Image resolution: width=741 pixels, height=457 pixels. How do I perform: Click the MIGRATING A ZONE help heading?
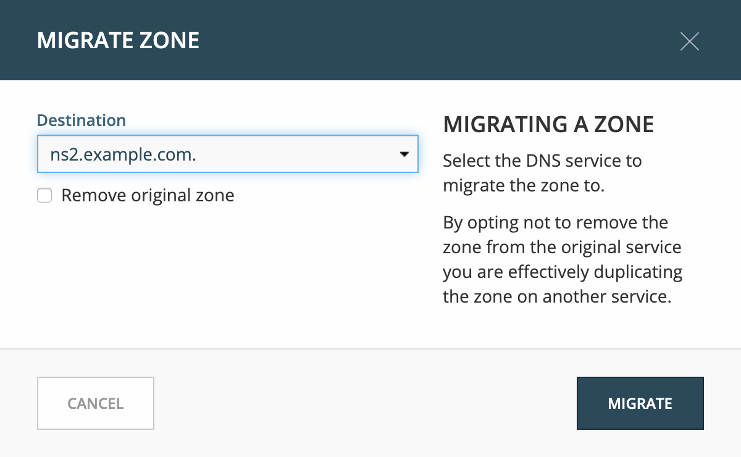[548, 125]
